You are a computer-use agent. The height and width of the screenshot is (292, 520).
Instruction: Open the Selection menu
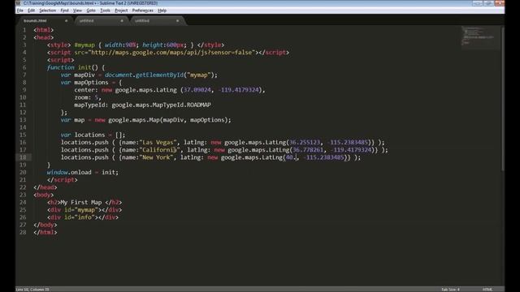47,11
